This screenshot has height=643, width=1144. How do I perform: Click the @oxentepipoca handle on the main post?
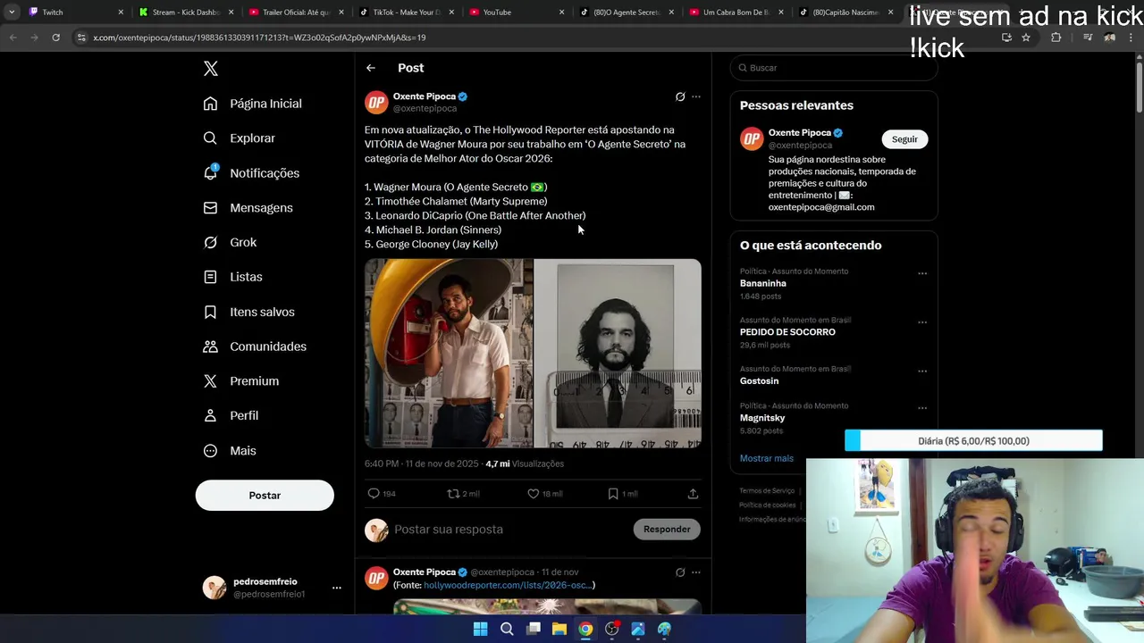425,109
